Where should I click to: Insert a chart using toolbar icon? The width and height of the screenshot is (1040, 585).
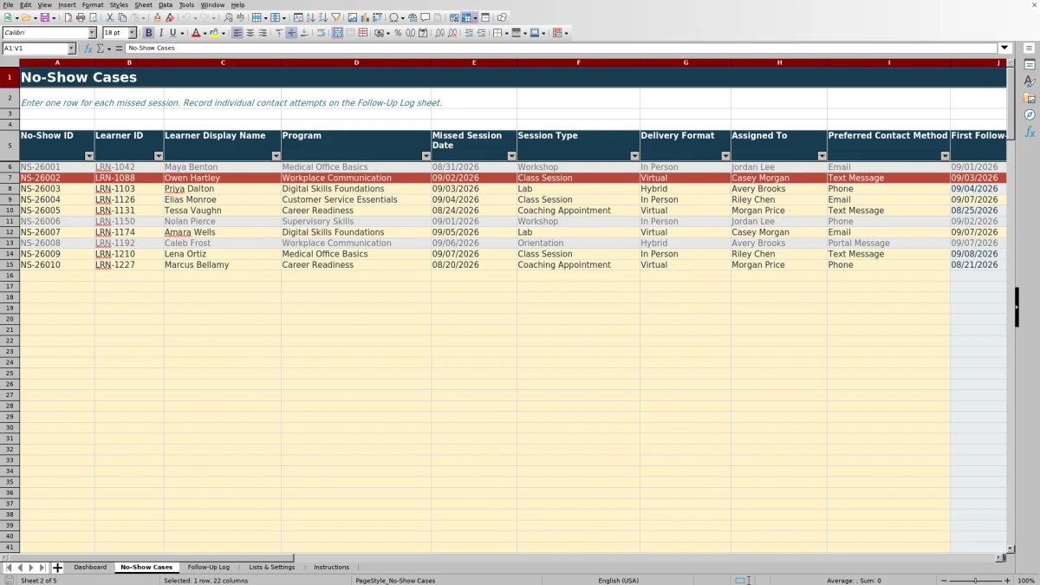pos(365,17)
